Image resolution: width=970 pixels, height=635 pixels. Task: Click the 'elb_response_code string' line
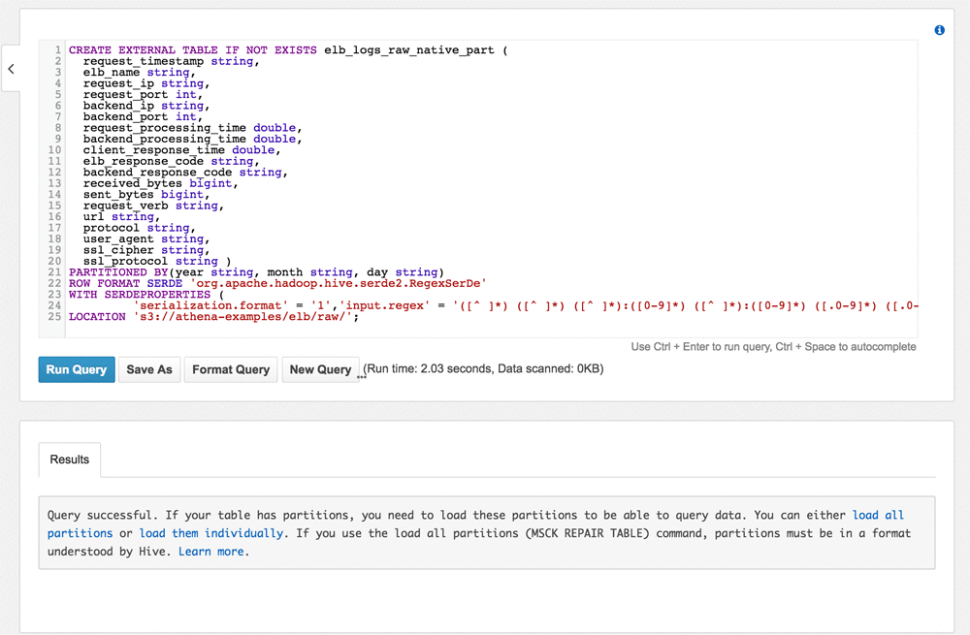172,161
